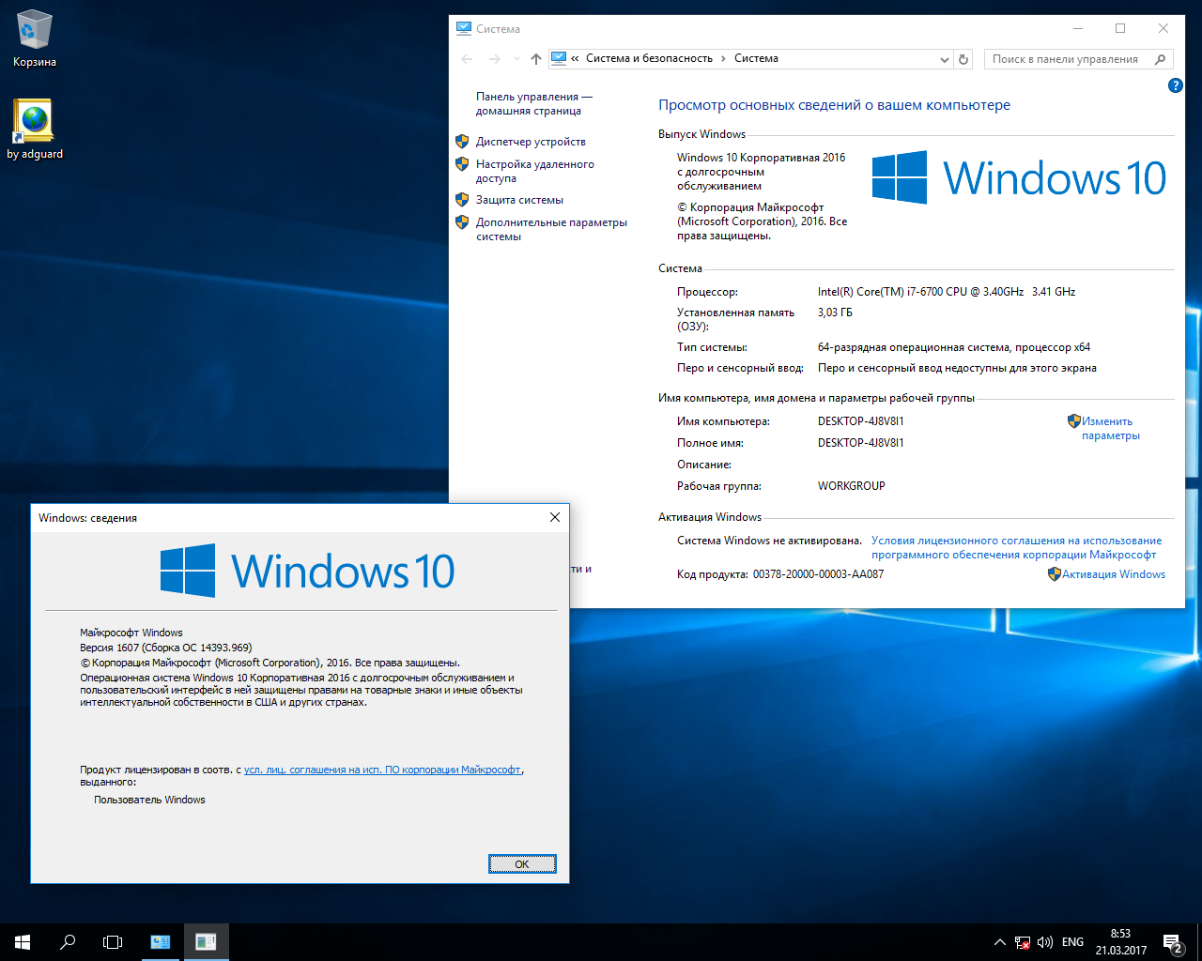
Task: Open the license terms link in activation section
Action: (x=1016, y=547)
